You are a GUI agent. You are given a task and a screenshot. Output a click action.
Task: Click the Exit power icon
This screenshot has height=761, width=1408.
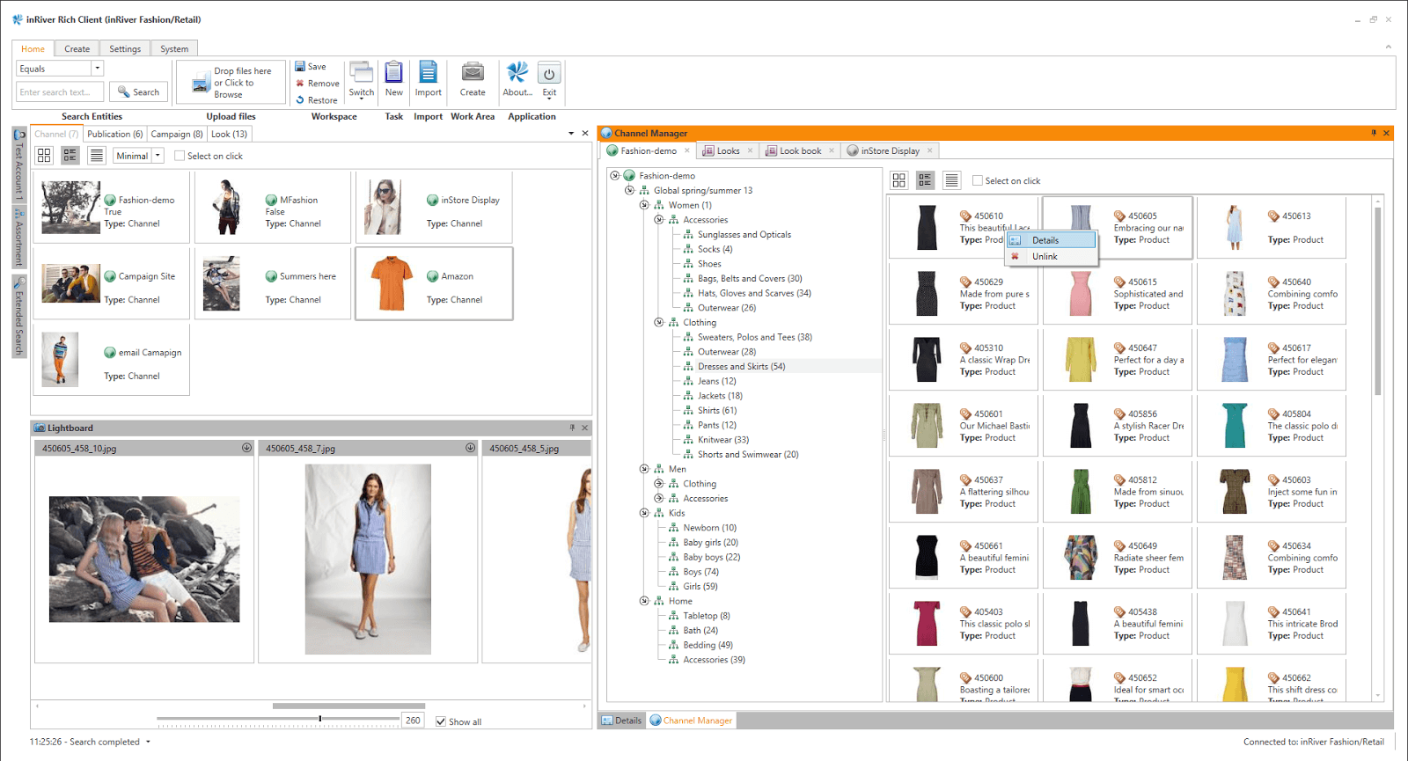[x=549, y=75]
